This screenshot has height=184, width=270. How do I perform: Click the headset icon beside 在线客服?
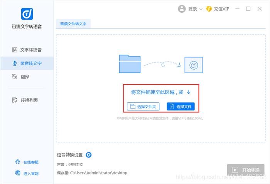click(18, 162)
